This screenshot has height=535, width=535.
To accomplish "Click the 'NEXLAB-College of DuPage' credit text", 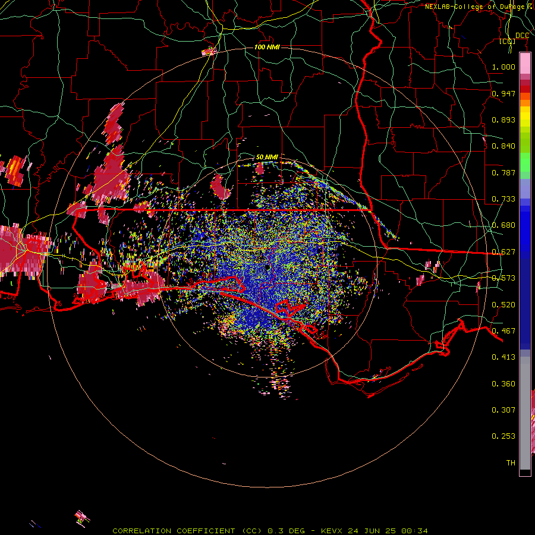I will tap(474, 7).
